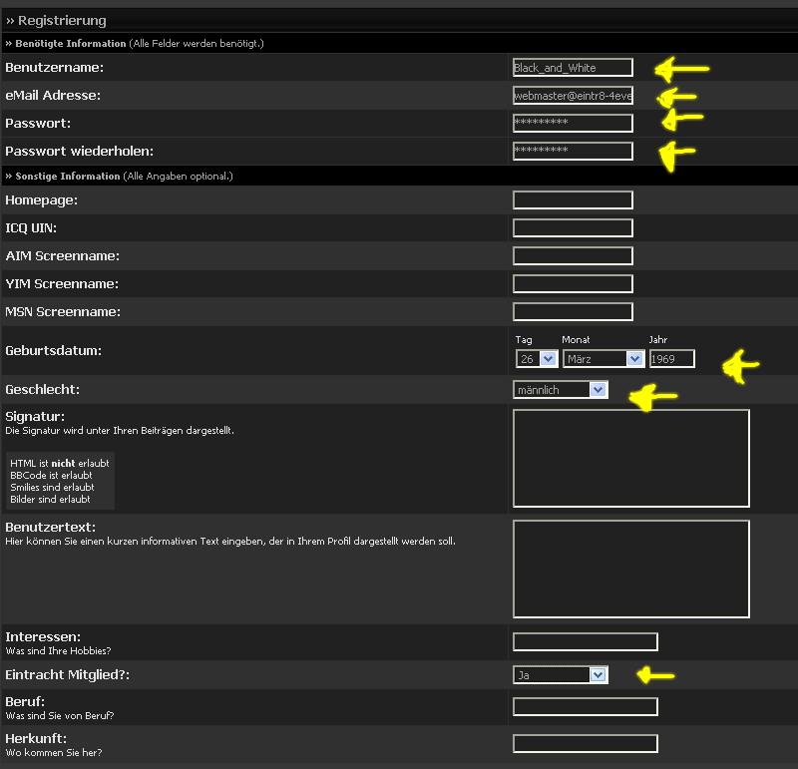
Task: Click the eMail Adresse input field
Action: click(x=573, y=96)
